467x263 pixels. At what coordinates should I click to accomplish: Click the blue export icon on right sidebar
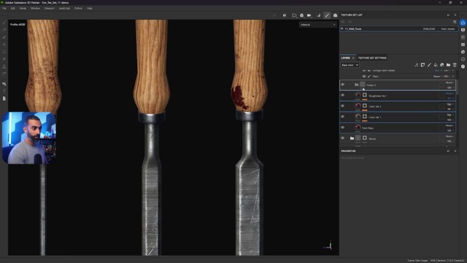pyautogui.click(x=463, y=23)
